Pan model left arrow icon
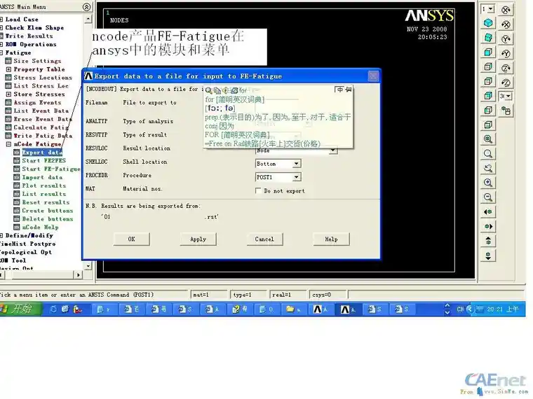This screenshot has width=533, height=399. (x=488, y=212)
